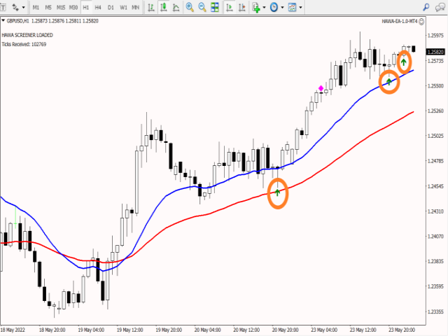
Task: Switch to H4 timeframe
Action: click(x=98, y=8)
